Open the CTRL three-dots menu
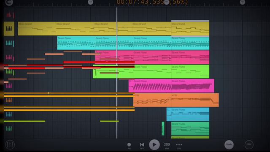 179,146
